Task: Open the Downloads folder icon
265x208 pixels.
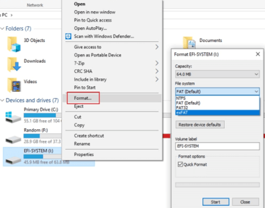Action: click(14, 65)
